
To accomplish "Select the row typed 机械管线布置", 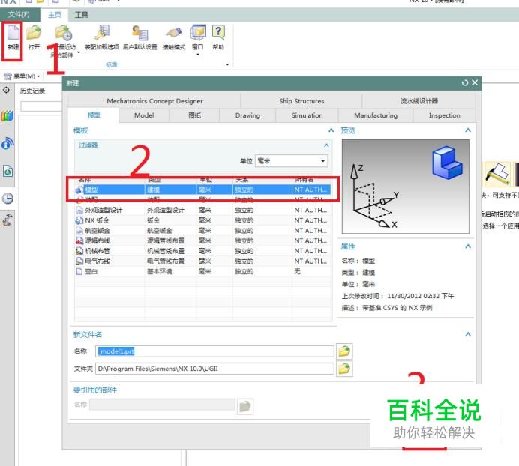I will (202, 251).
